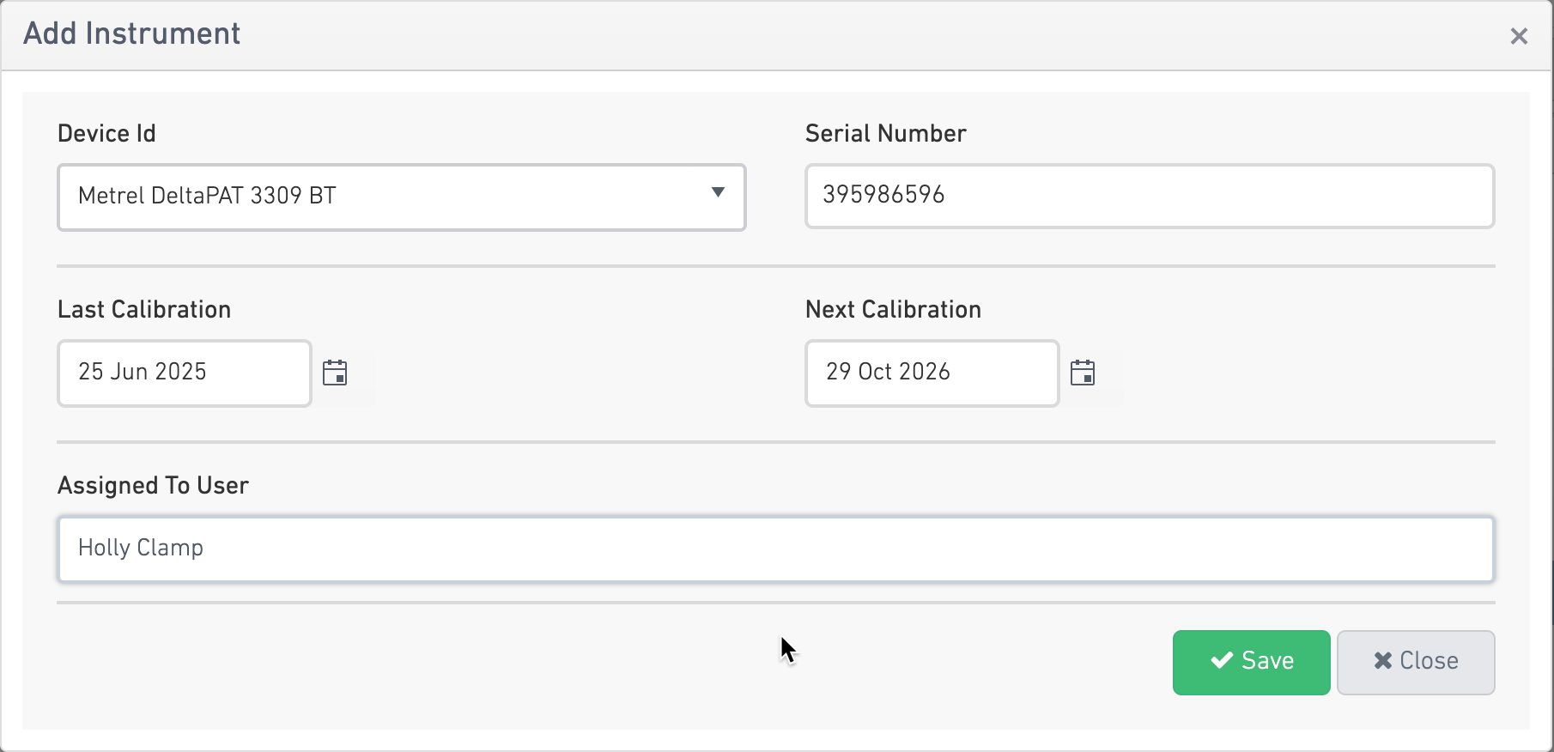
Task: Click the Device Id label
Action: point(106,134)
